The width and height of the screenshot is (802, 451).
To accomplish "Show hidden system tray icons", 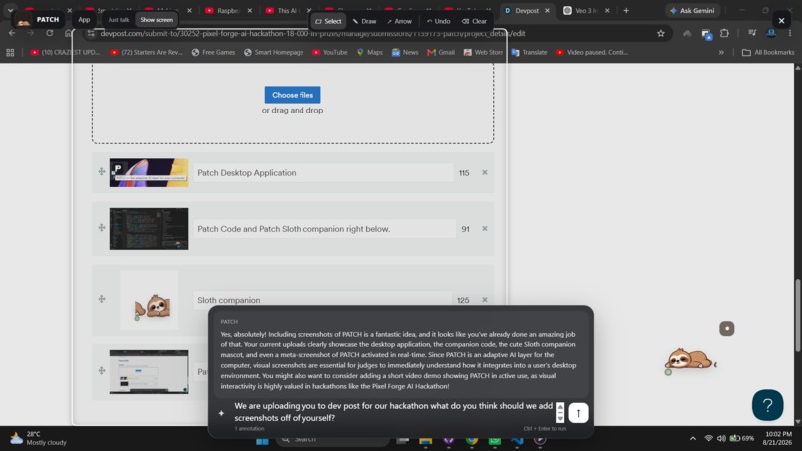I will coord(692,438).
